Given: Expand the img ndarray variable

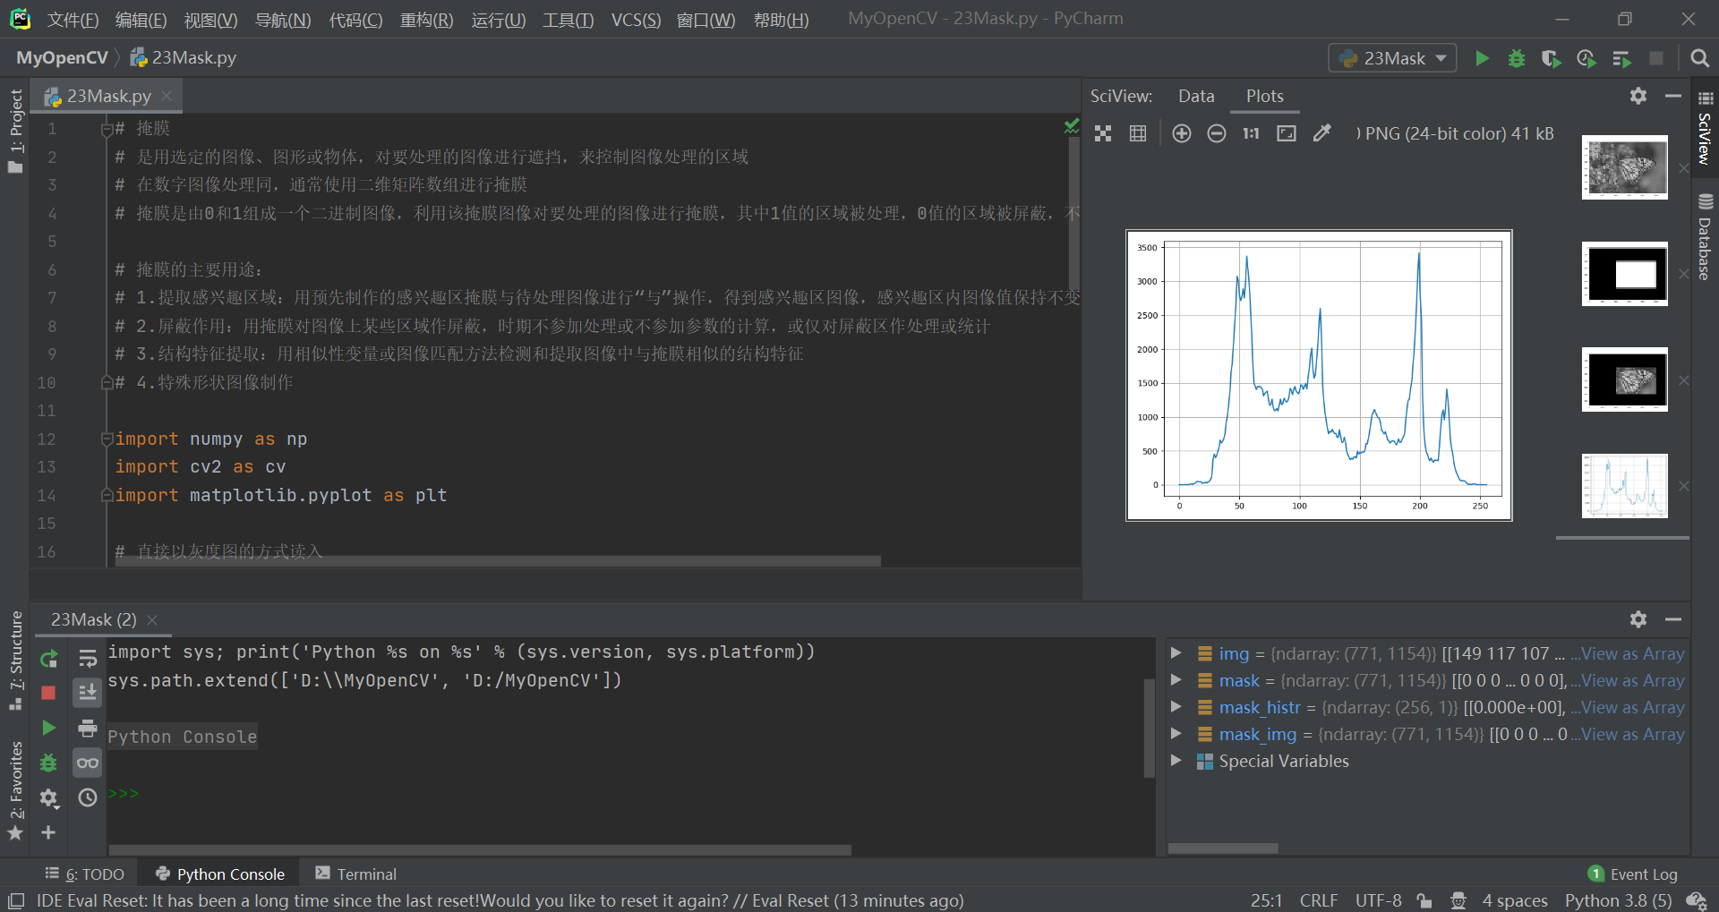Looking at the screenshot, I should (x=1176, y=652).
